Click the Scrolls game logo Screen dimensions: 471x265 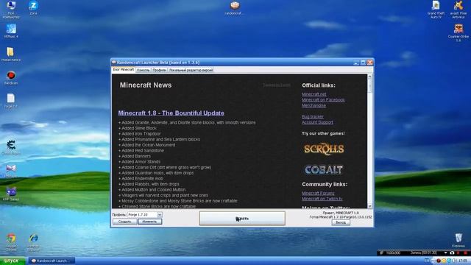[324, 149]
